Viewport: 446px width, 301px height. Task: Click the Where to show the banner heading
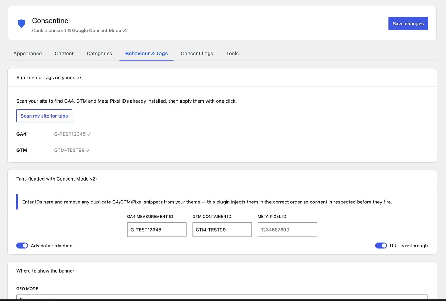pos(45,271)
